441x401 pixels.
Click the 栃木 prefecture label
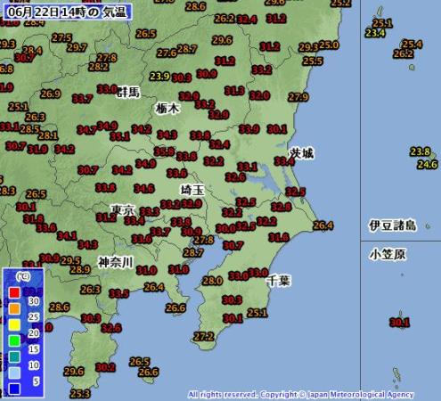point(167,109)
